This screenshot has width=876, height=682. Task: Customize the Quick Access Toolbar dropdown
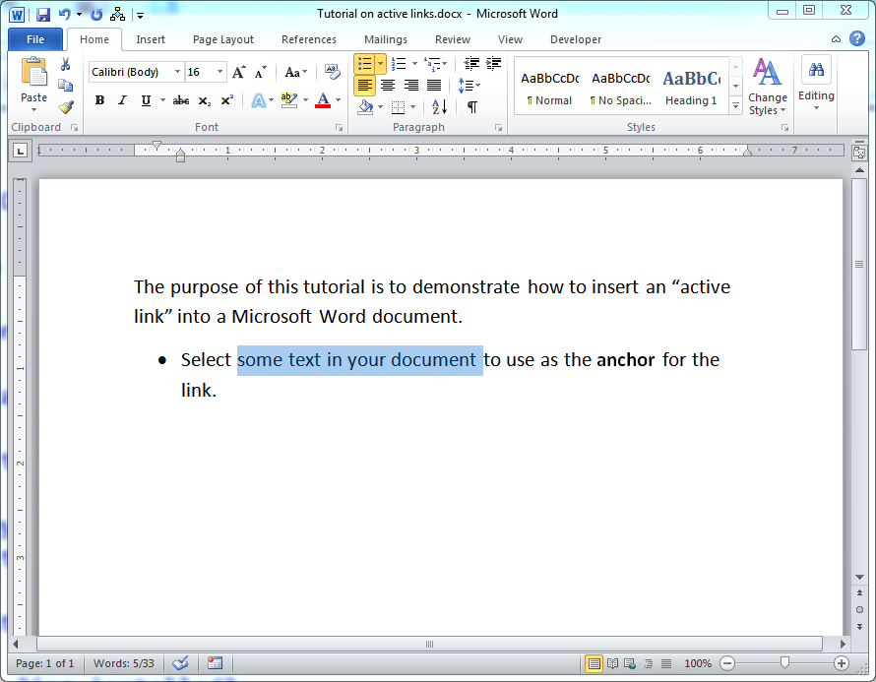pyautogui.click(x=140, y=15)
